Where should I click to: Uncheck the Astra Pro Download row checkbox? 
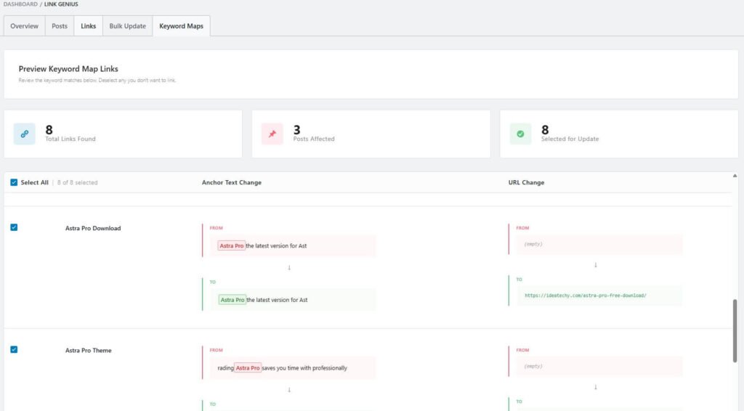click(x=14, y=227)
